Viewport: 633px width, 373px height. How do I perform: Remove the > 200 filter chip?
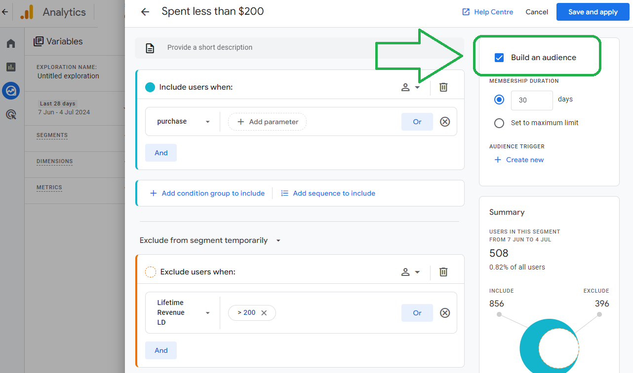coord(264,313)
